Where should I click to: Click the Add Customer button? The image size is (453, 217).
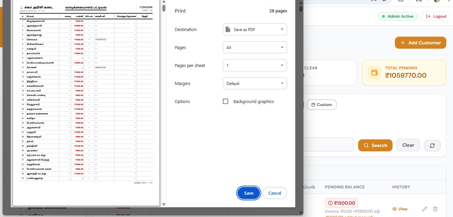[420, 43]
